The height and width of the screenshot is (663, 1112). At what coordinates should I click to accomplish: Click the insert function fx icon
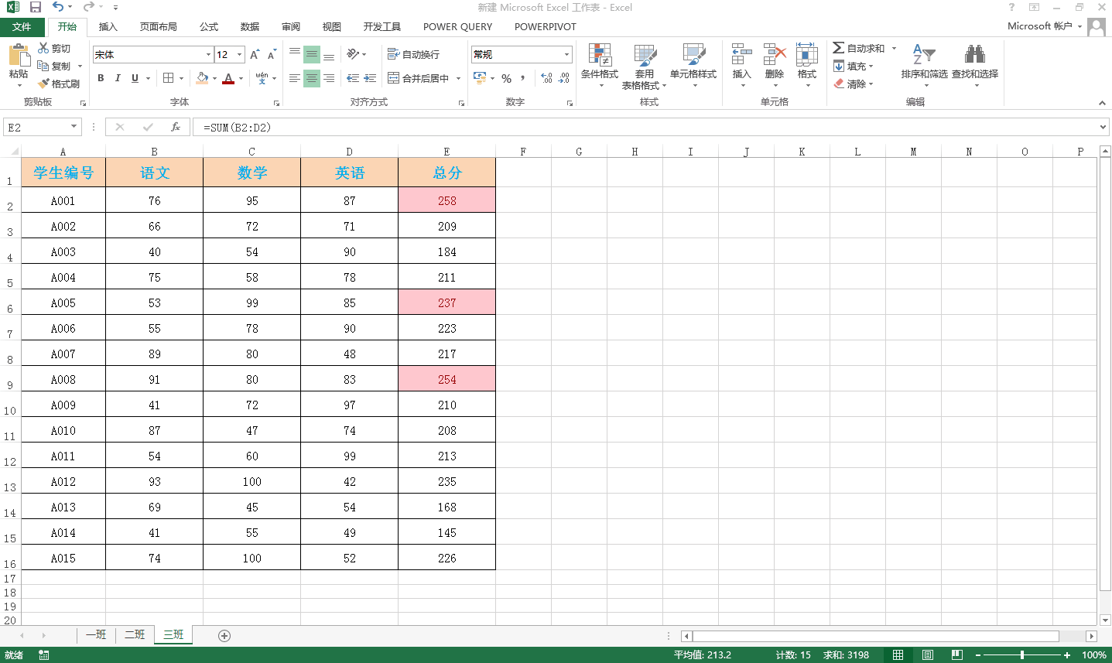(x=176, y=127)
